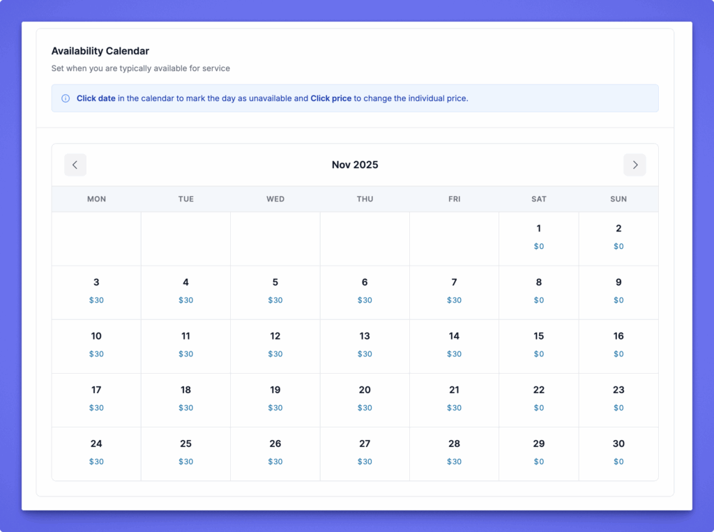The height and width of the screenshot is (532, 714).
Task: Advance to the next month
Action: (x=635, y=165)
